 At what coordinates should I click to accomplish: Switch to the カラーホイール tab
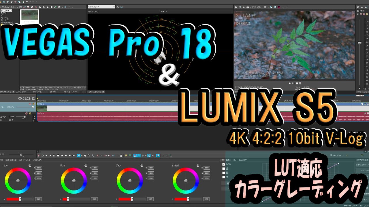click(12, 160)
